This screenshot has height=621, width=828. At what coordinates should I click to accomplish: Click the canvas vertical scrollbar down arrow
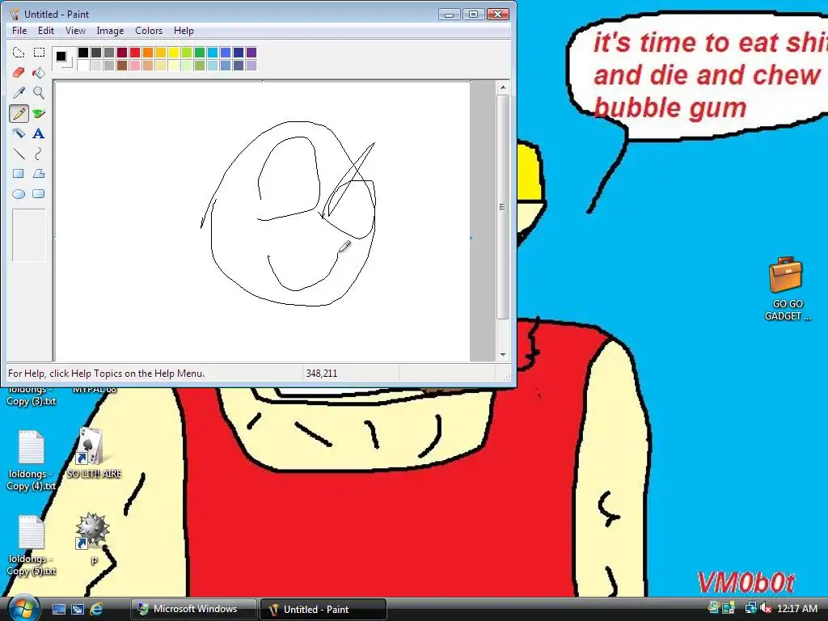tap(503, 355)
